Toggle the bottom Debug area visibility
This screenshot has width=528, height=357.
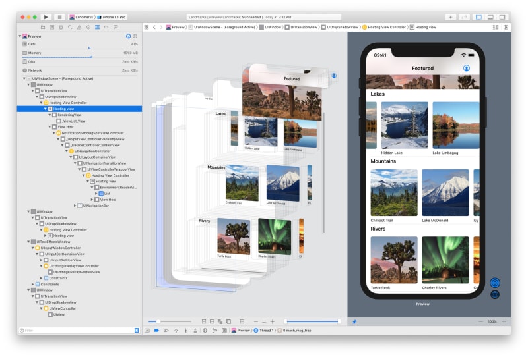491,17
